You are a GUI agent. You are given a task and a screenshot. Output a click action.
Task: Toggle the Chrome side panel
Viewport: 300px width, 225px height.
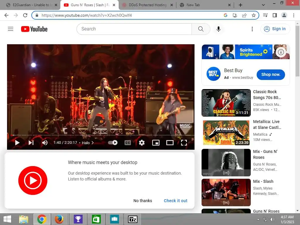(x=275, y=15)
